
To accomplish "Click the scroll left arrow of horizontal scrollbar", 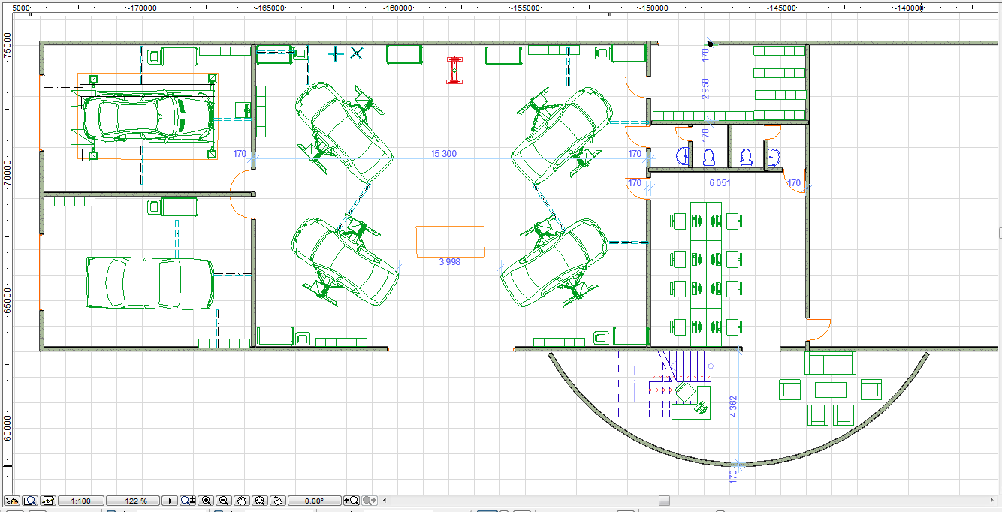I will pos(386,501).
